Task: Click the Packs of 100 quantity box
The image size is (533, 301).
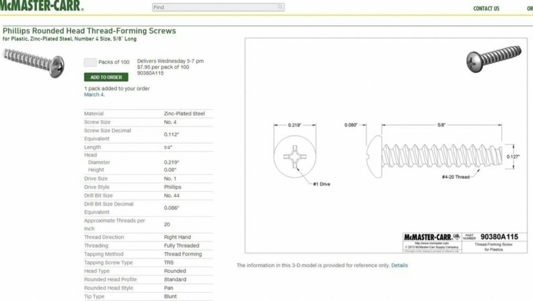Action: [x=90, y=62]
